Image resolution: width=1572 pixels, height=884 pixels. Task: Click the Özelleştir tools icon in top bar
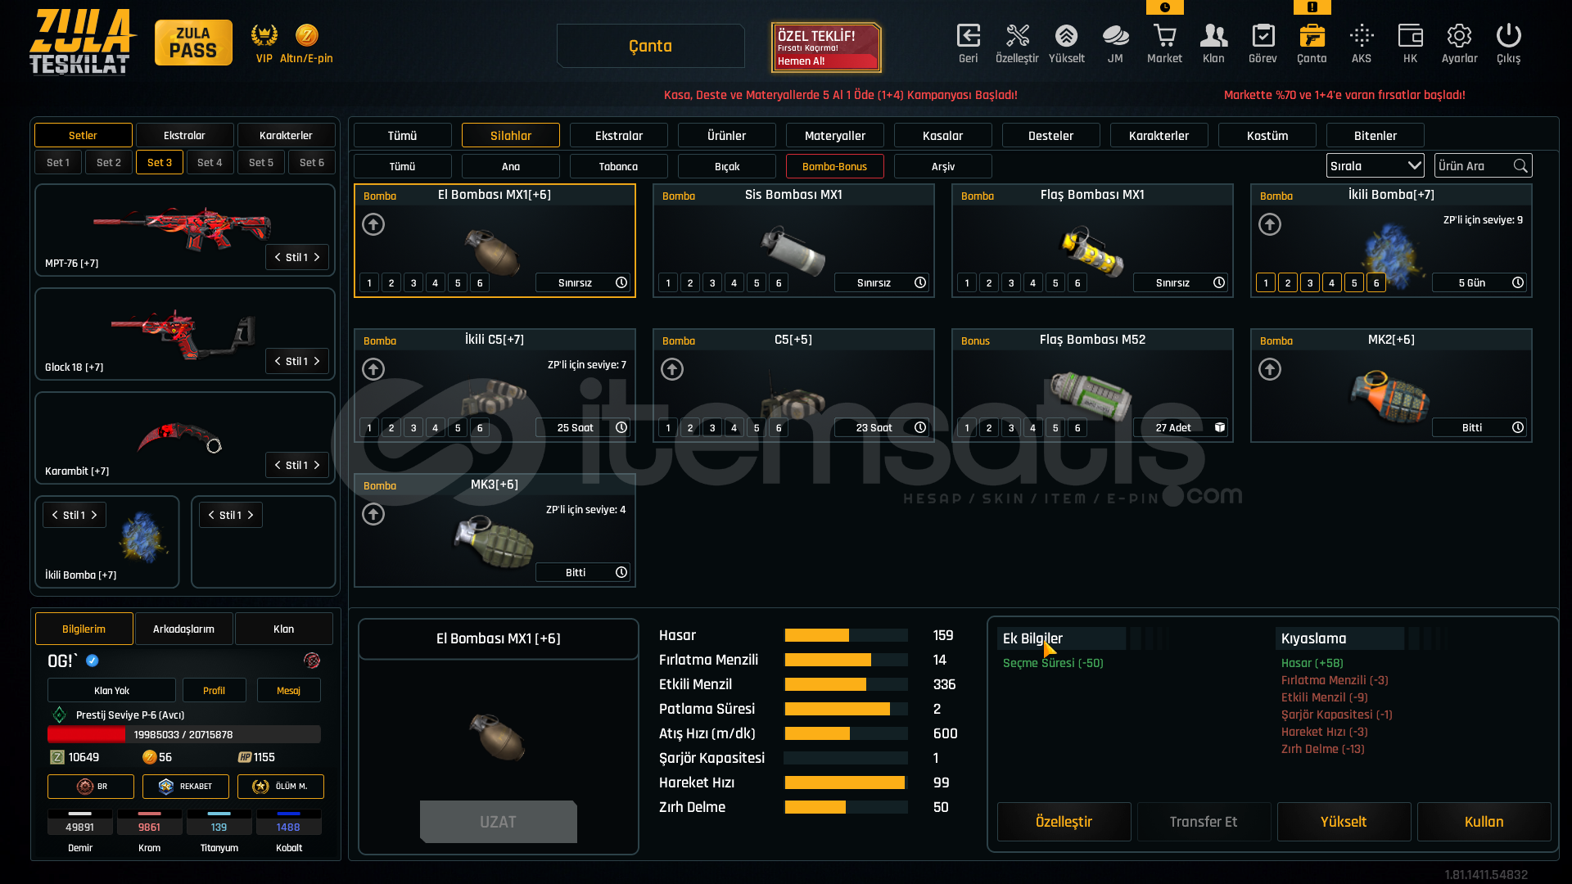pos(1017,36)
